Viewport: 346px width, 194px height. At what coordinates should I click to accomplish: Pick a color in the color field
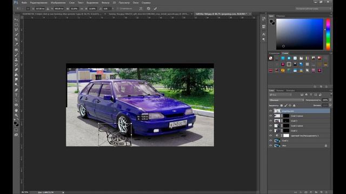pos(300,34)
